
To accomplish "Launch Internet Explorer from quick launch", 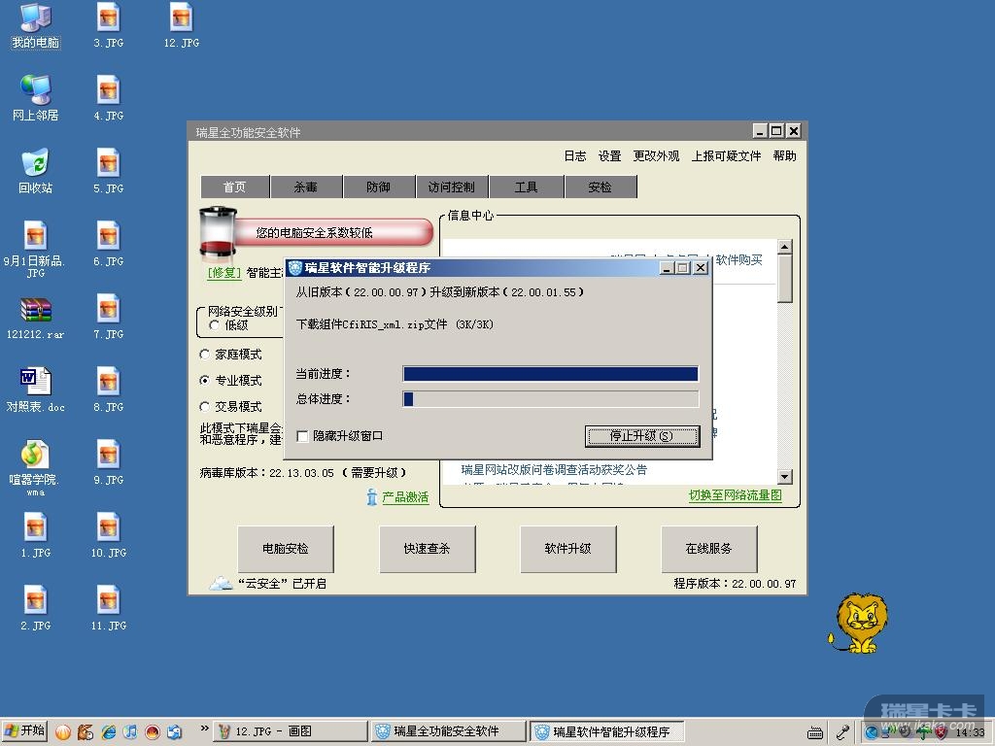I will tap(109, 731).
